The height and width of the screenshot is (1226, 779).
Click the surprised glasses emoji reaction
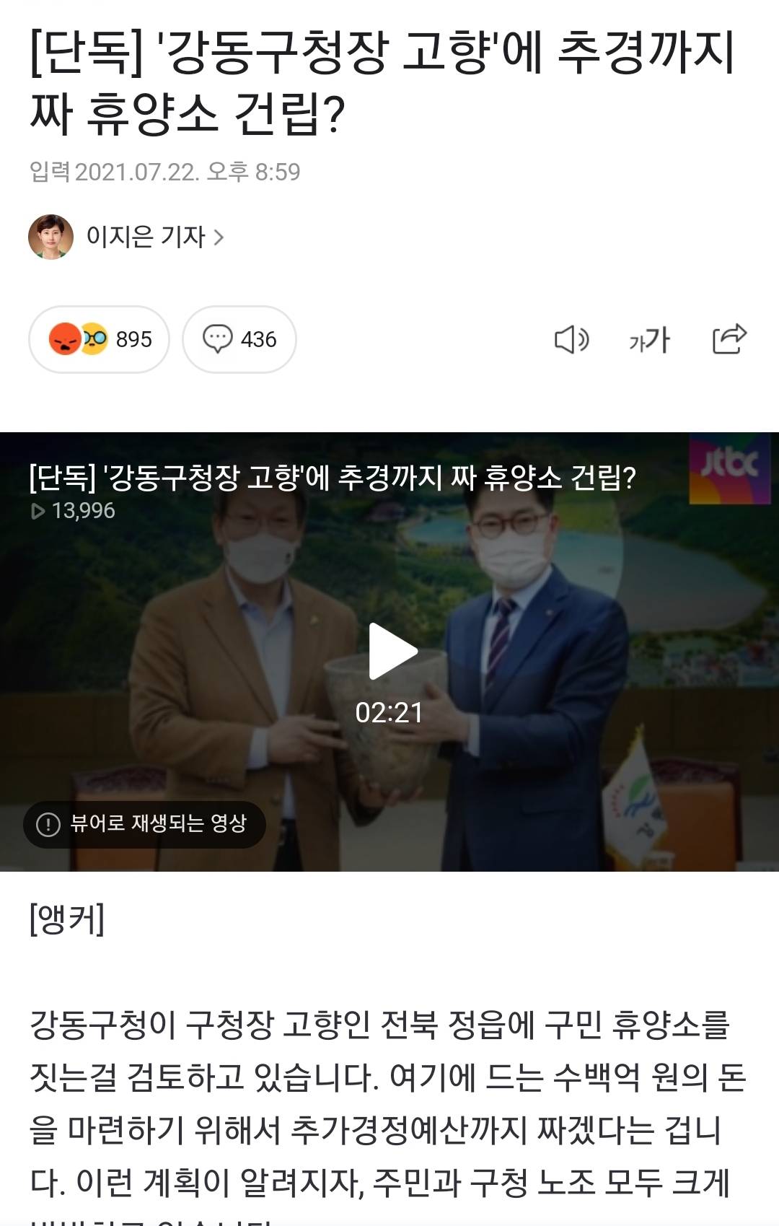click(x=94, y=339)
